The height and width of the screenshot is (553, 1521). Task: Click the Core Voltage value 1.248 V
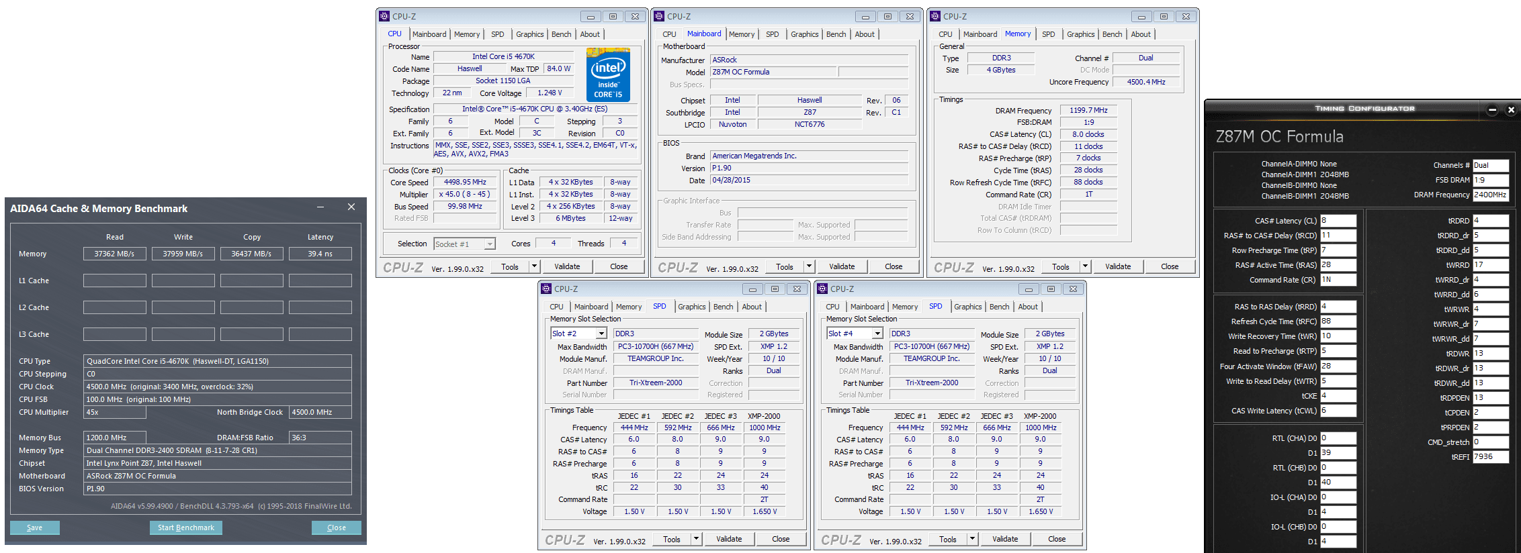(550, 93)
